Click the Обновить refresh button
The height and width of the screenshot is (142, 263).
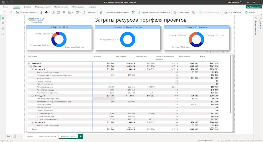click(89, 12)
